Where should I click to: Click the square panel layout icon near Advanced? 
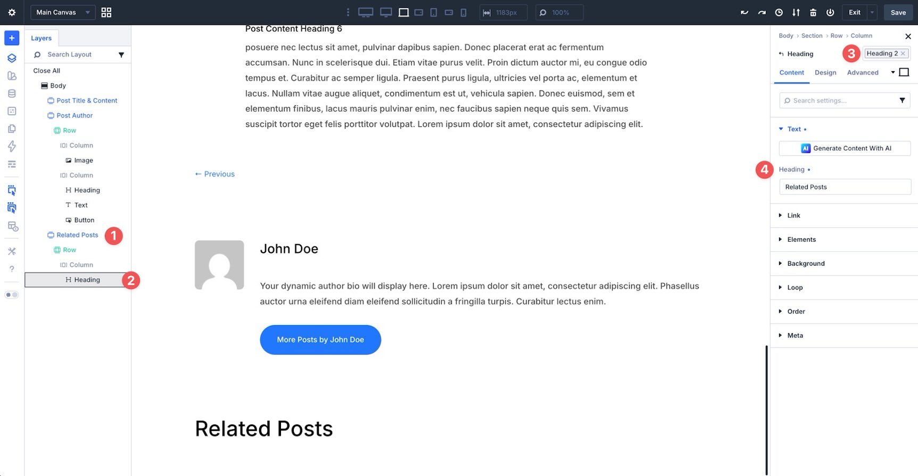pyautogui.click(x=904, y=72)
